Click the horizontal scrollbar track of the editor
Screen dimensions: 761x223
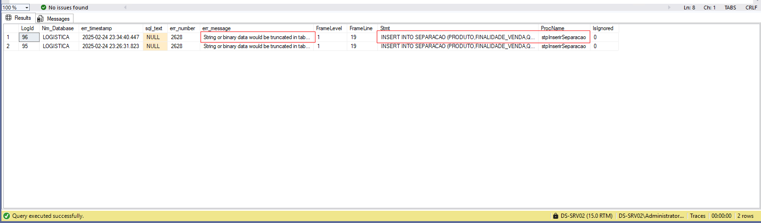(396, 8)
